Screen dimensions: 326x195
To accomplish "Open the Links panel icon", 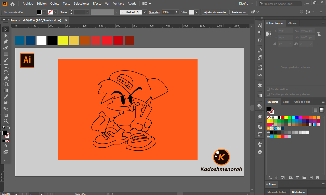I will click(x=260, y=75).
